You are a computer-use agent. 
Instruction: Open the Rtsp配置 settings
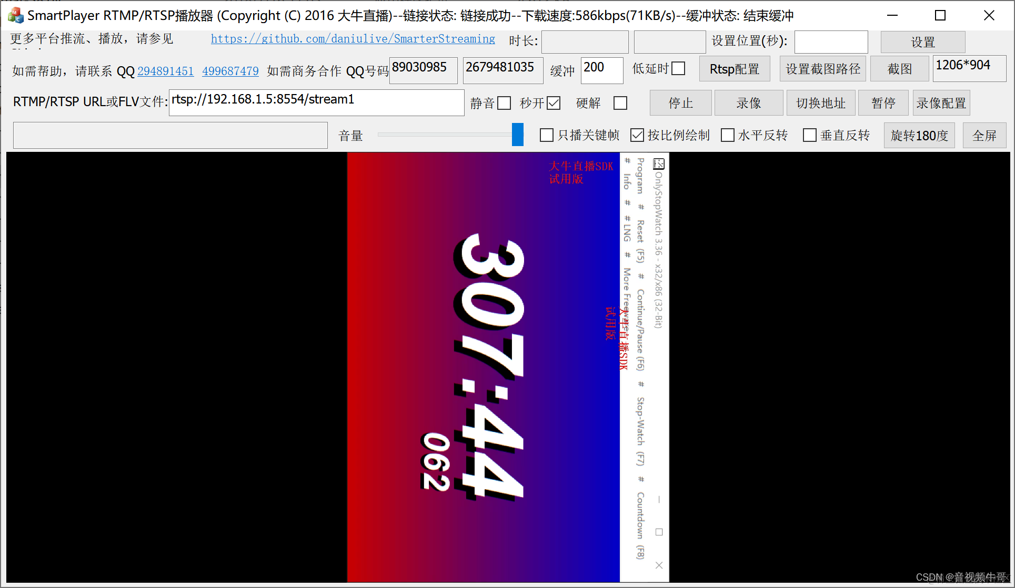pyautogui.click(x=734, y=69)
